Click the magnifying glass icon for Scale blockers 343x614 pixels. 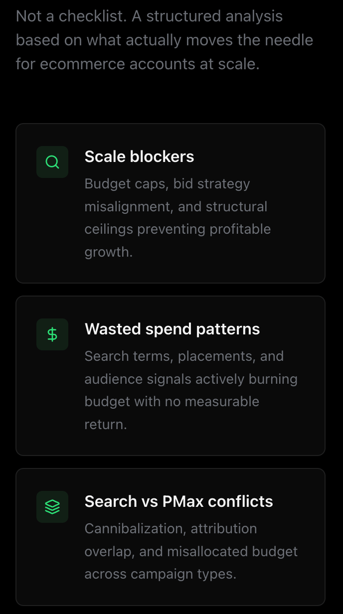tap(52, 162)
